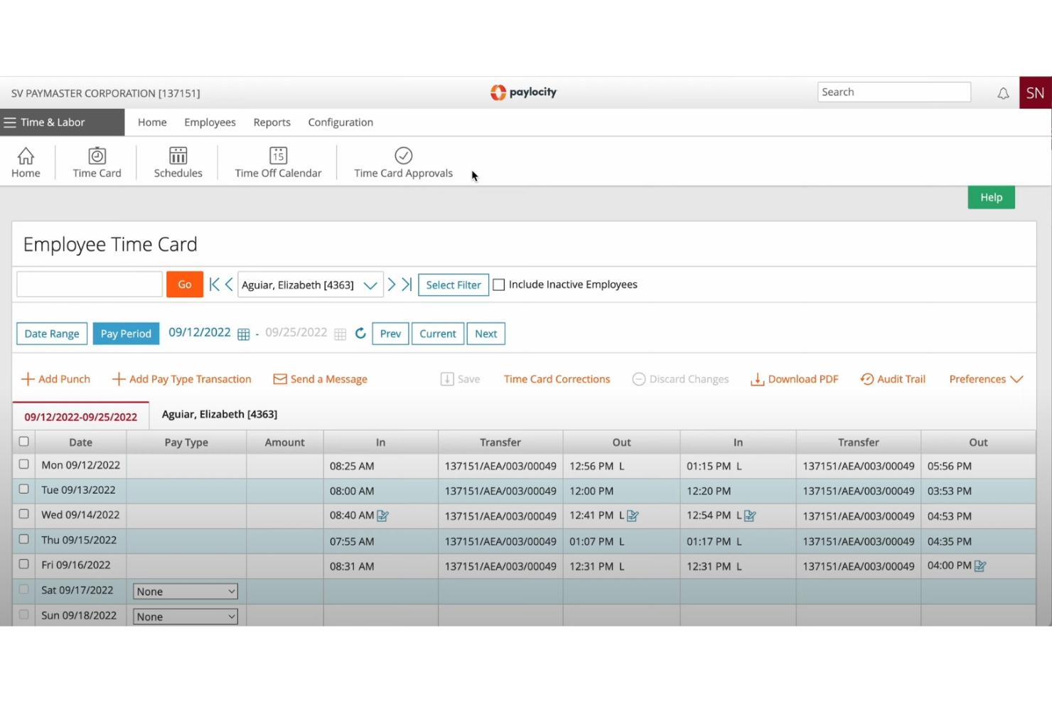Check the Mon 09/12/2022 row checkbox
The width and height of the screenshot is (1052, 702).
point(23,464)
